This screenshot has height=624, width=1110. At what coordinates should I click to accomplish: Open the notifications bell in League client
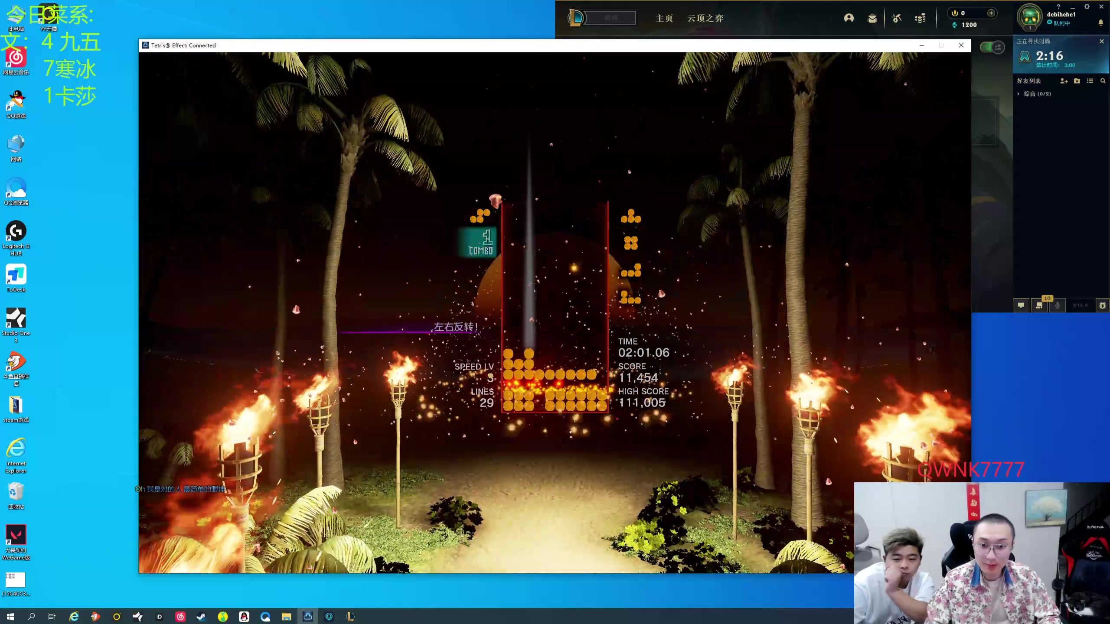point(1101,23)
